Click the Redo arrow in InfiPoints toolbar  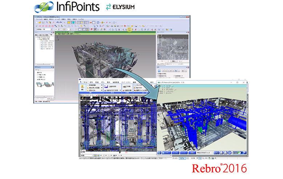coord(61,23)
